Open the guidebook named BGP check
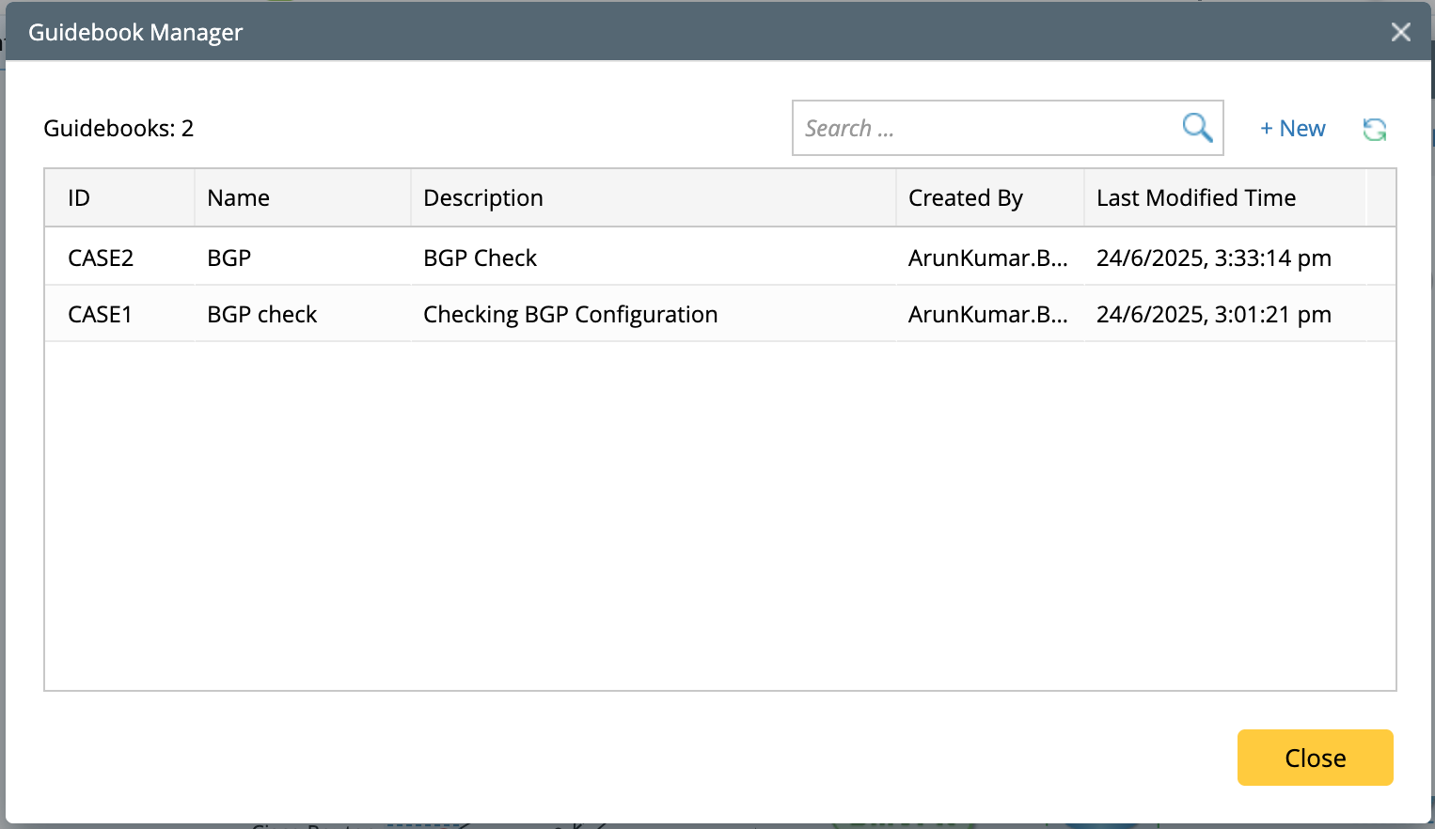 tap(261, 315)
